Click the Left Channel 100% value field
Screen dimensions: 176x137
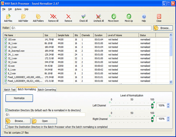pos(162,105)
